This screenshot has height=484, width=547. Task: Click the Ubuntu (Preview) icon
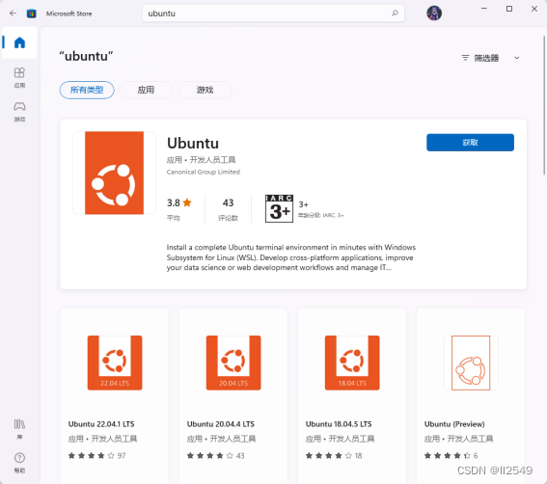pyautogui.click(x=471, y=363)
